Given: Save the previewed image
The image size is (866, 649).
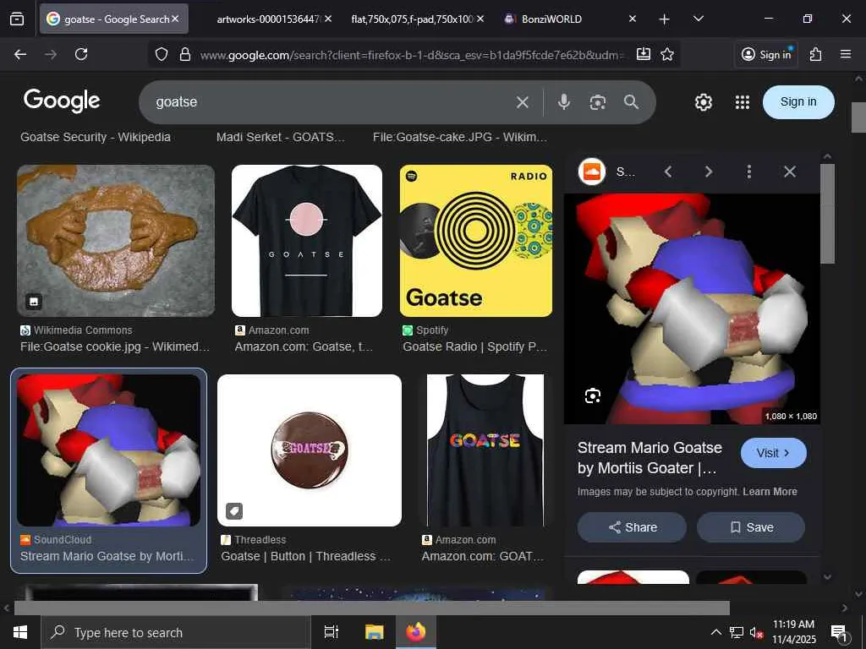Looking at the screenshot, I should pyautogui.click(x=751, y=527).
